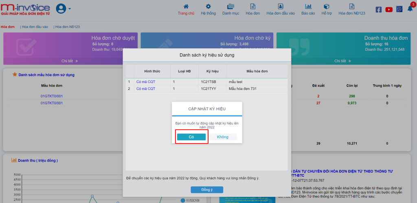Open the Hóa đơn NĐ123 menu

tap(351, 10)
